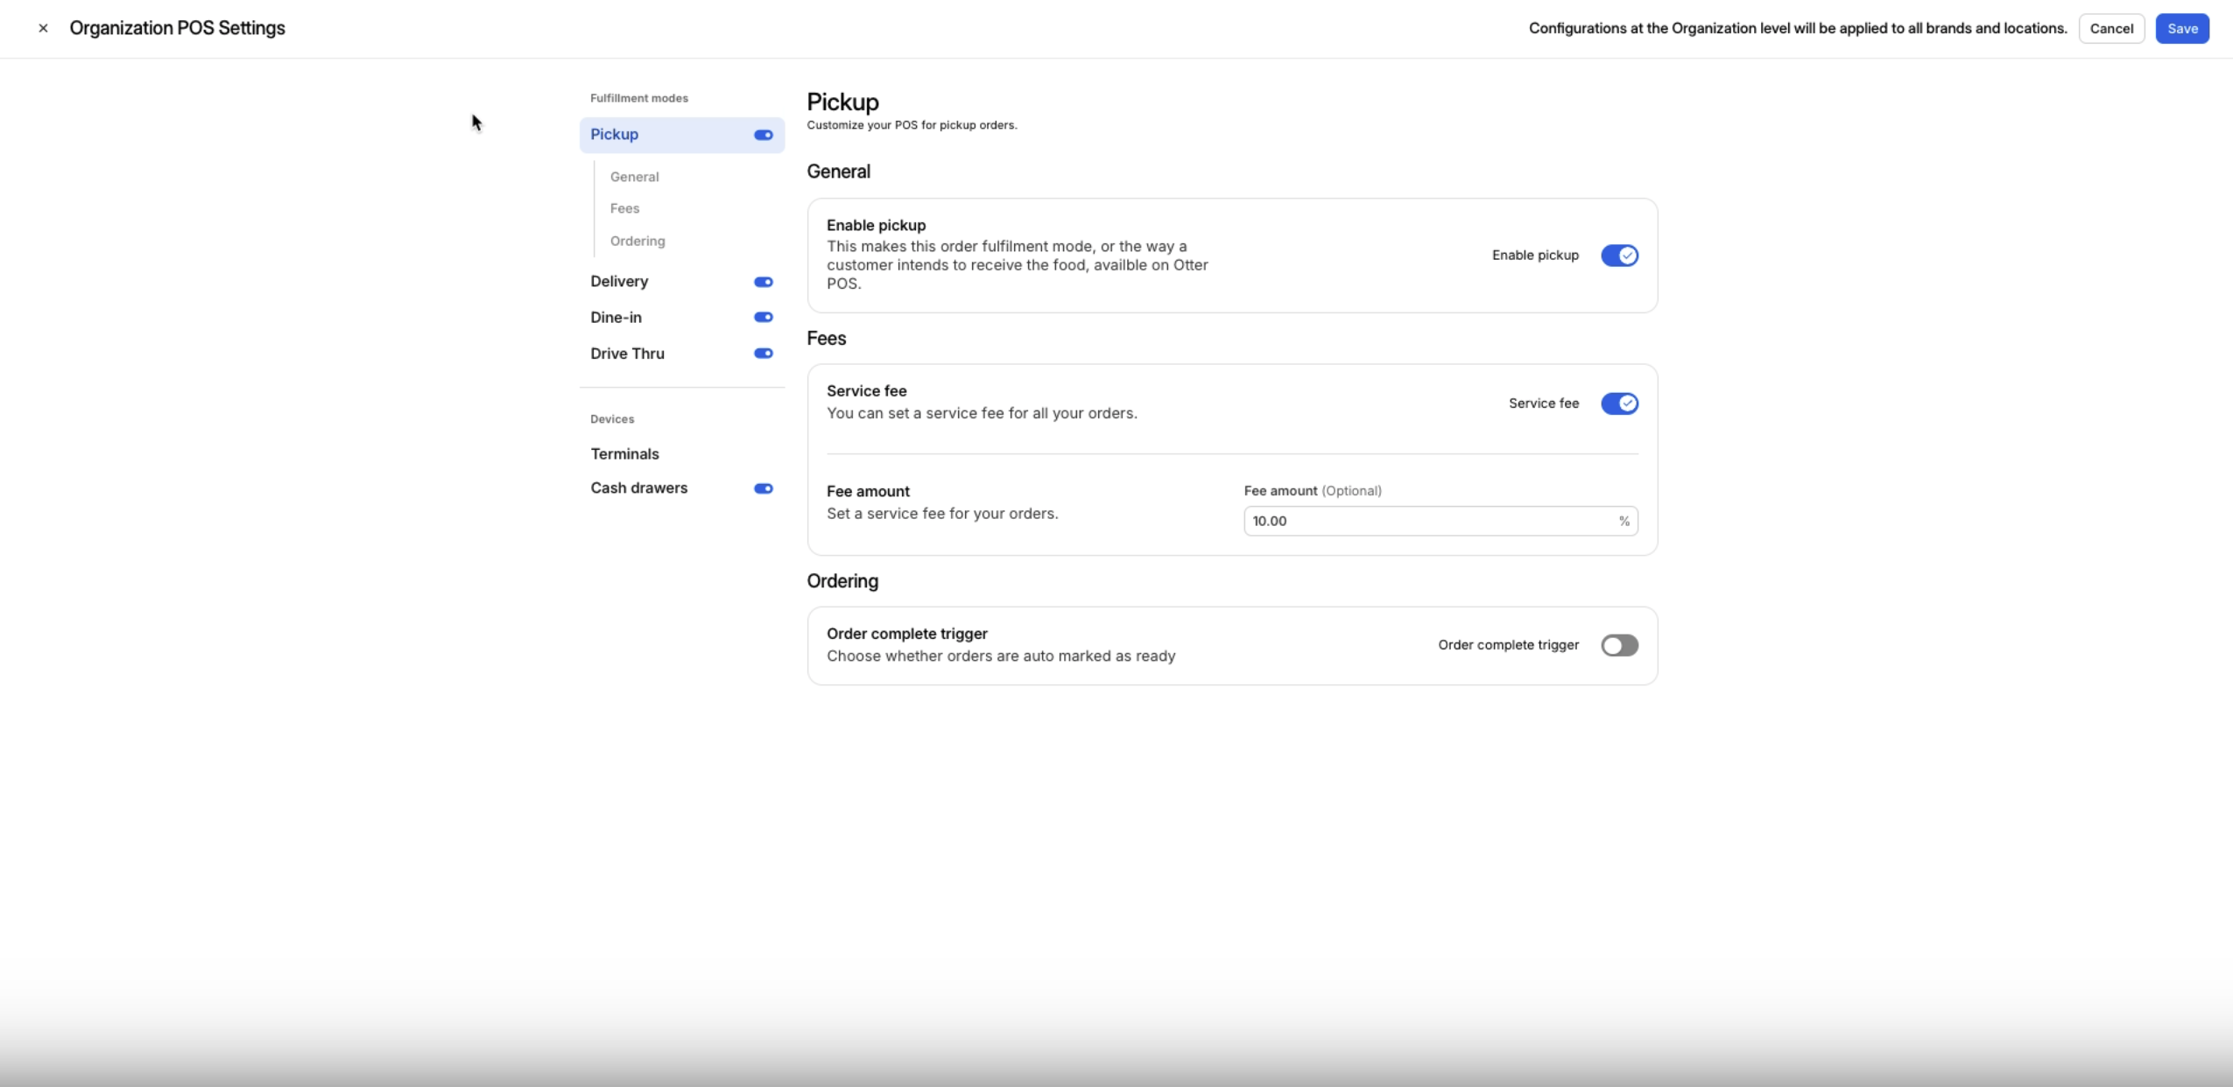The height and width of the screenshot is (1087, 2233).
Task: Toggle the Dine-in switch in sidebar
Action: point(764,317)
